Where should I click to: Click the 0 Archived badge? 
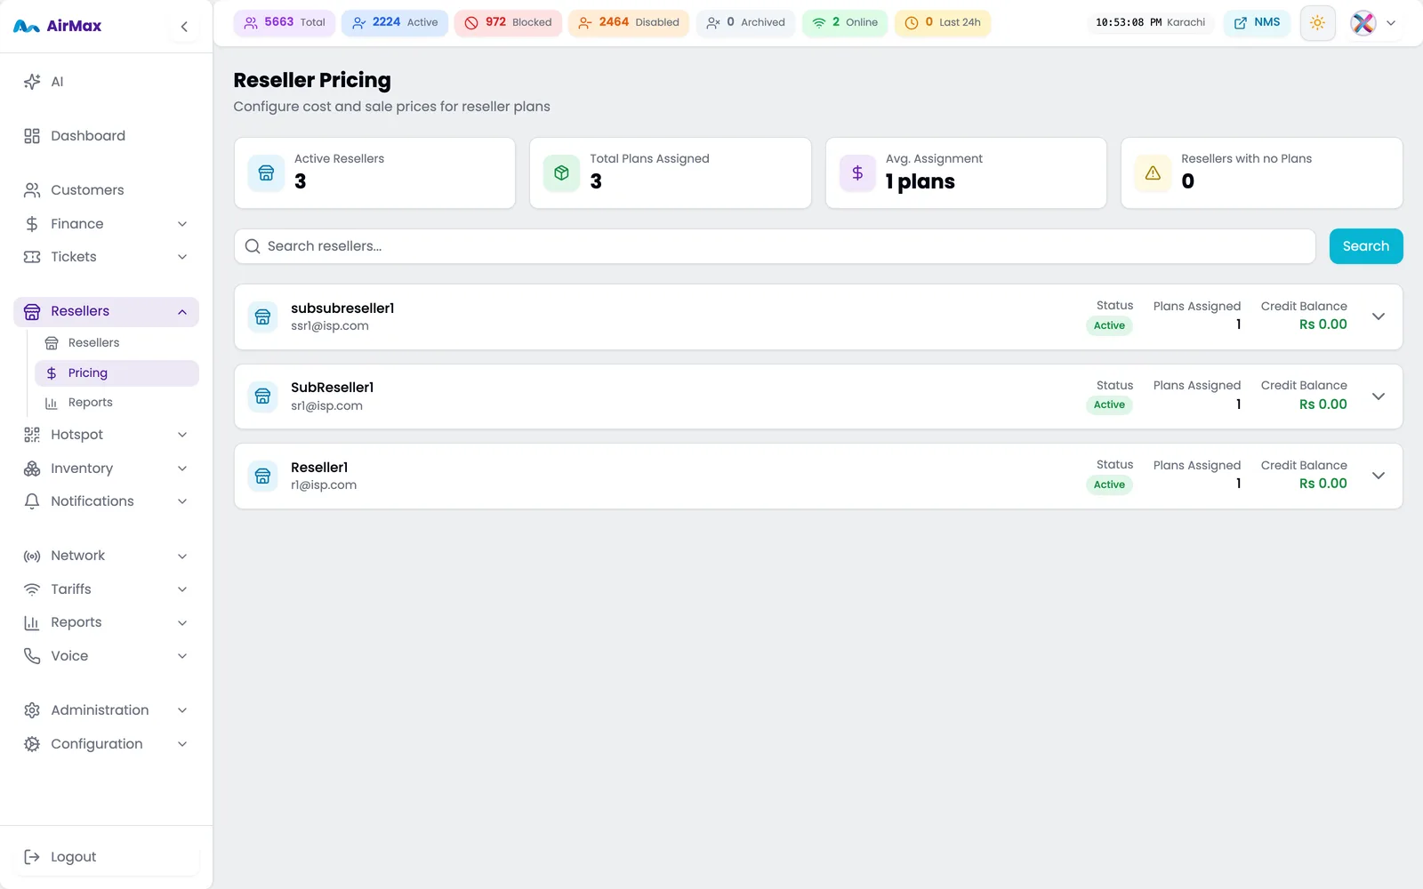(x=745, y=22)
